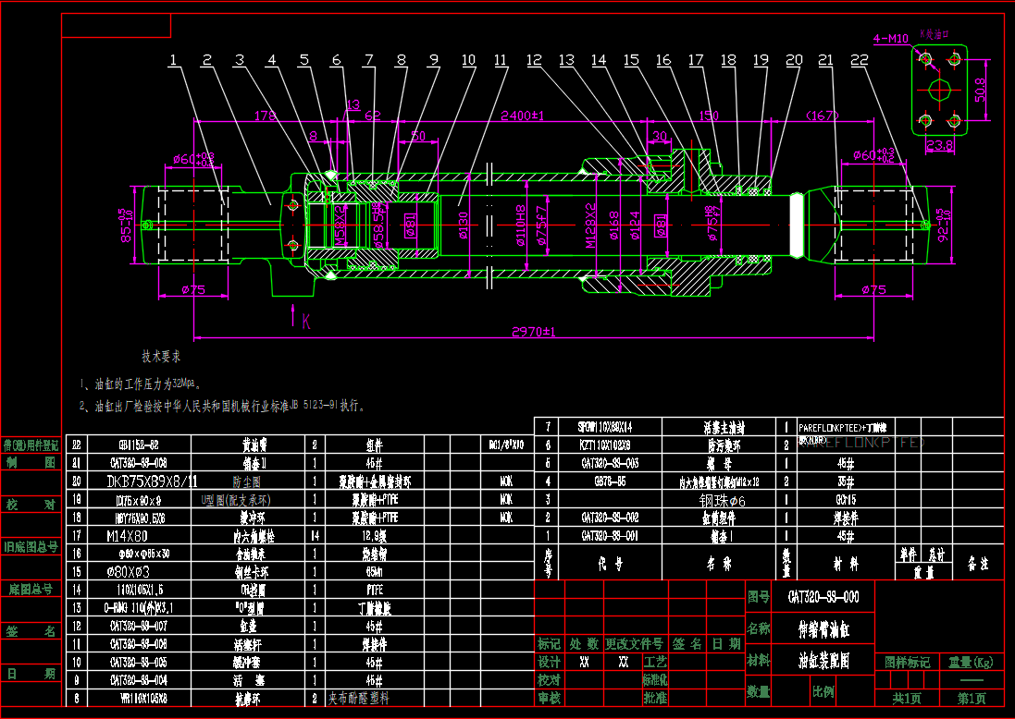Image resolution: width=1015 pixels, height=719 pixels.
Task: Select part callout number 11
Action: tap(501, 61)
